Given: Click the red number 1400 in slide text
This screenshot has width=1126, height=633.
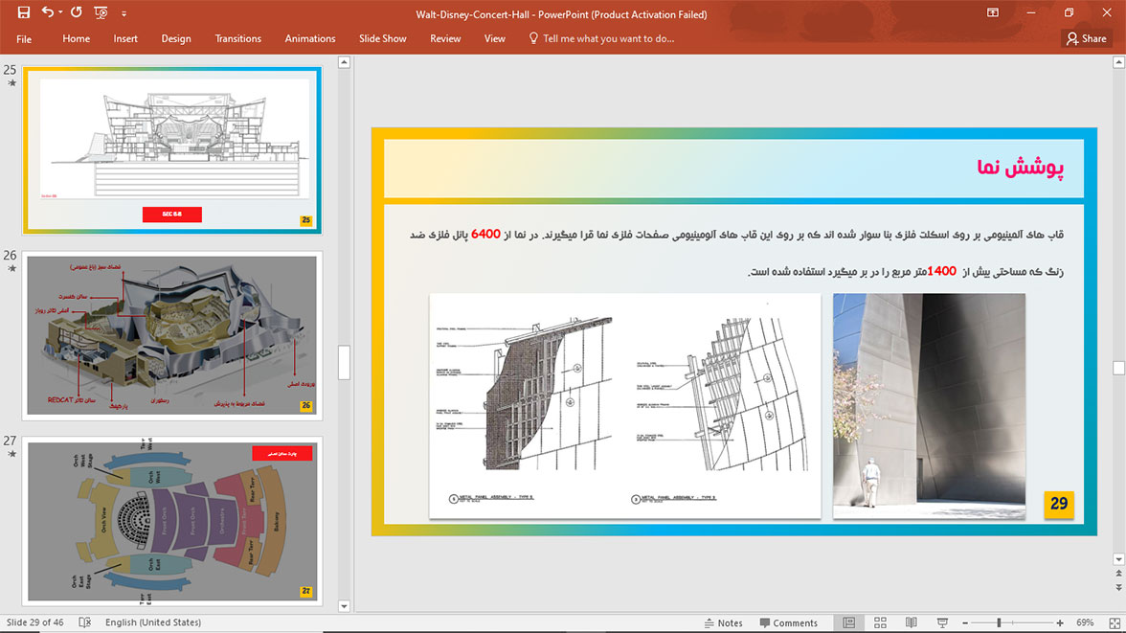Looking at the screenshot, I should (x=941, y=272).
